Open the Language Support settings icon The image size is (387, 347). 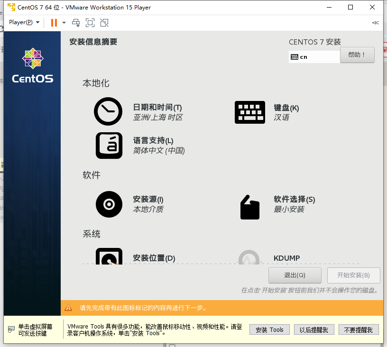[x=109, y=146]
